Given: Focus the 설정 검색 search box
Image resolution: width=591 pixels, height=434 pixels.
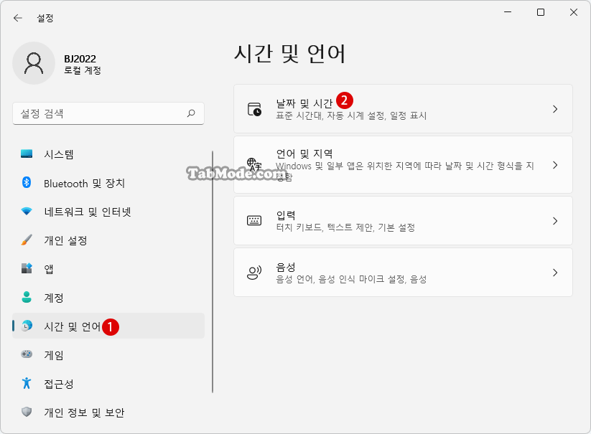Looking at the screenshot, I should pos(108,113).
